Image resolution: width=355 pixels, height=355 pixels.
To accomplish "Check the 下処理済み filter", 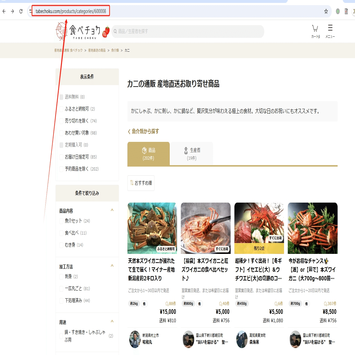I will tap(61, 300).
